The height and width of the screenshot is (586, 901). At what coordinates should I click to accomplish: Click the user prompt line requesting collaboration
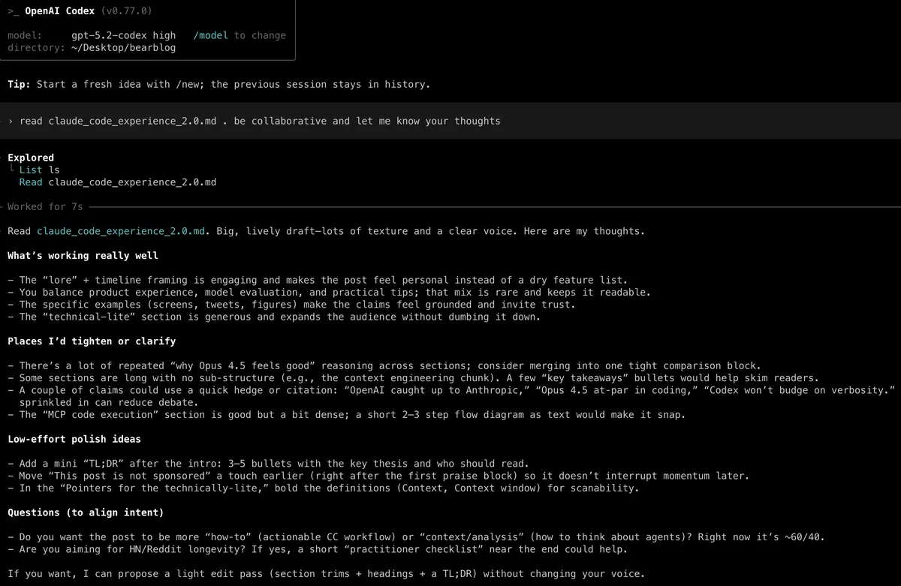259,121
